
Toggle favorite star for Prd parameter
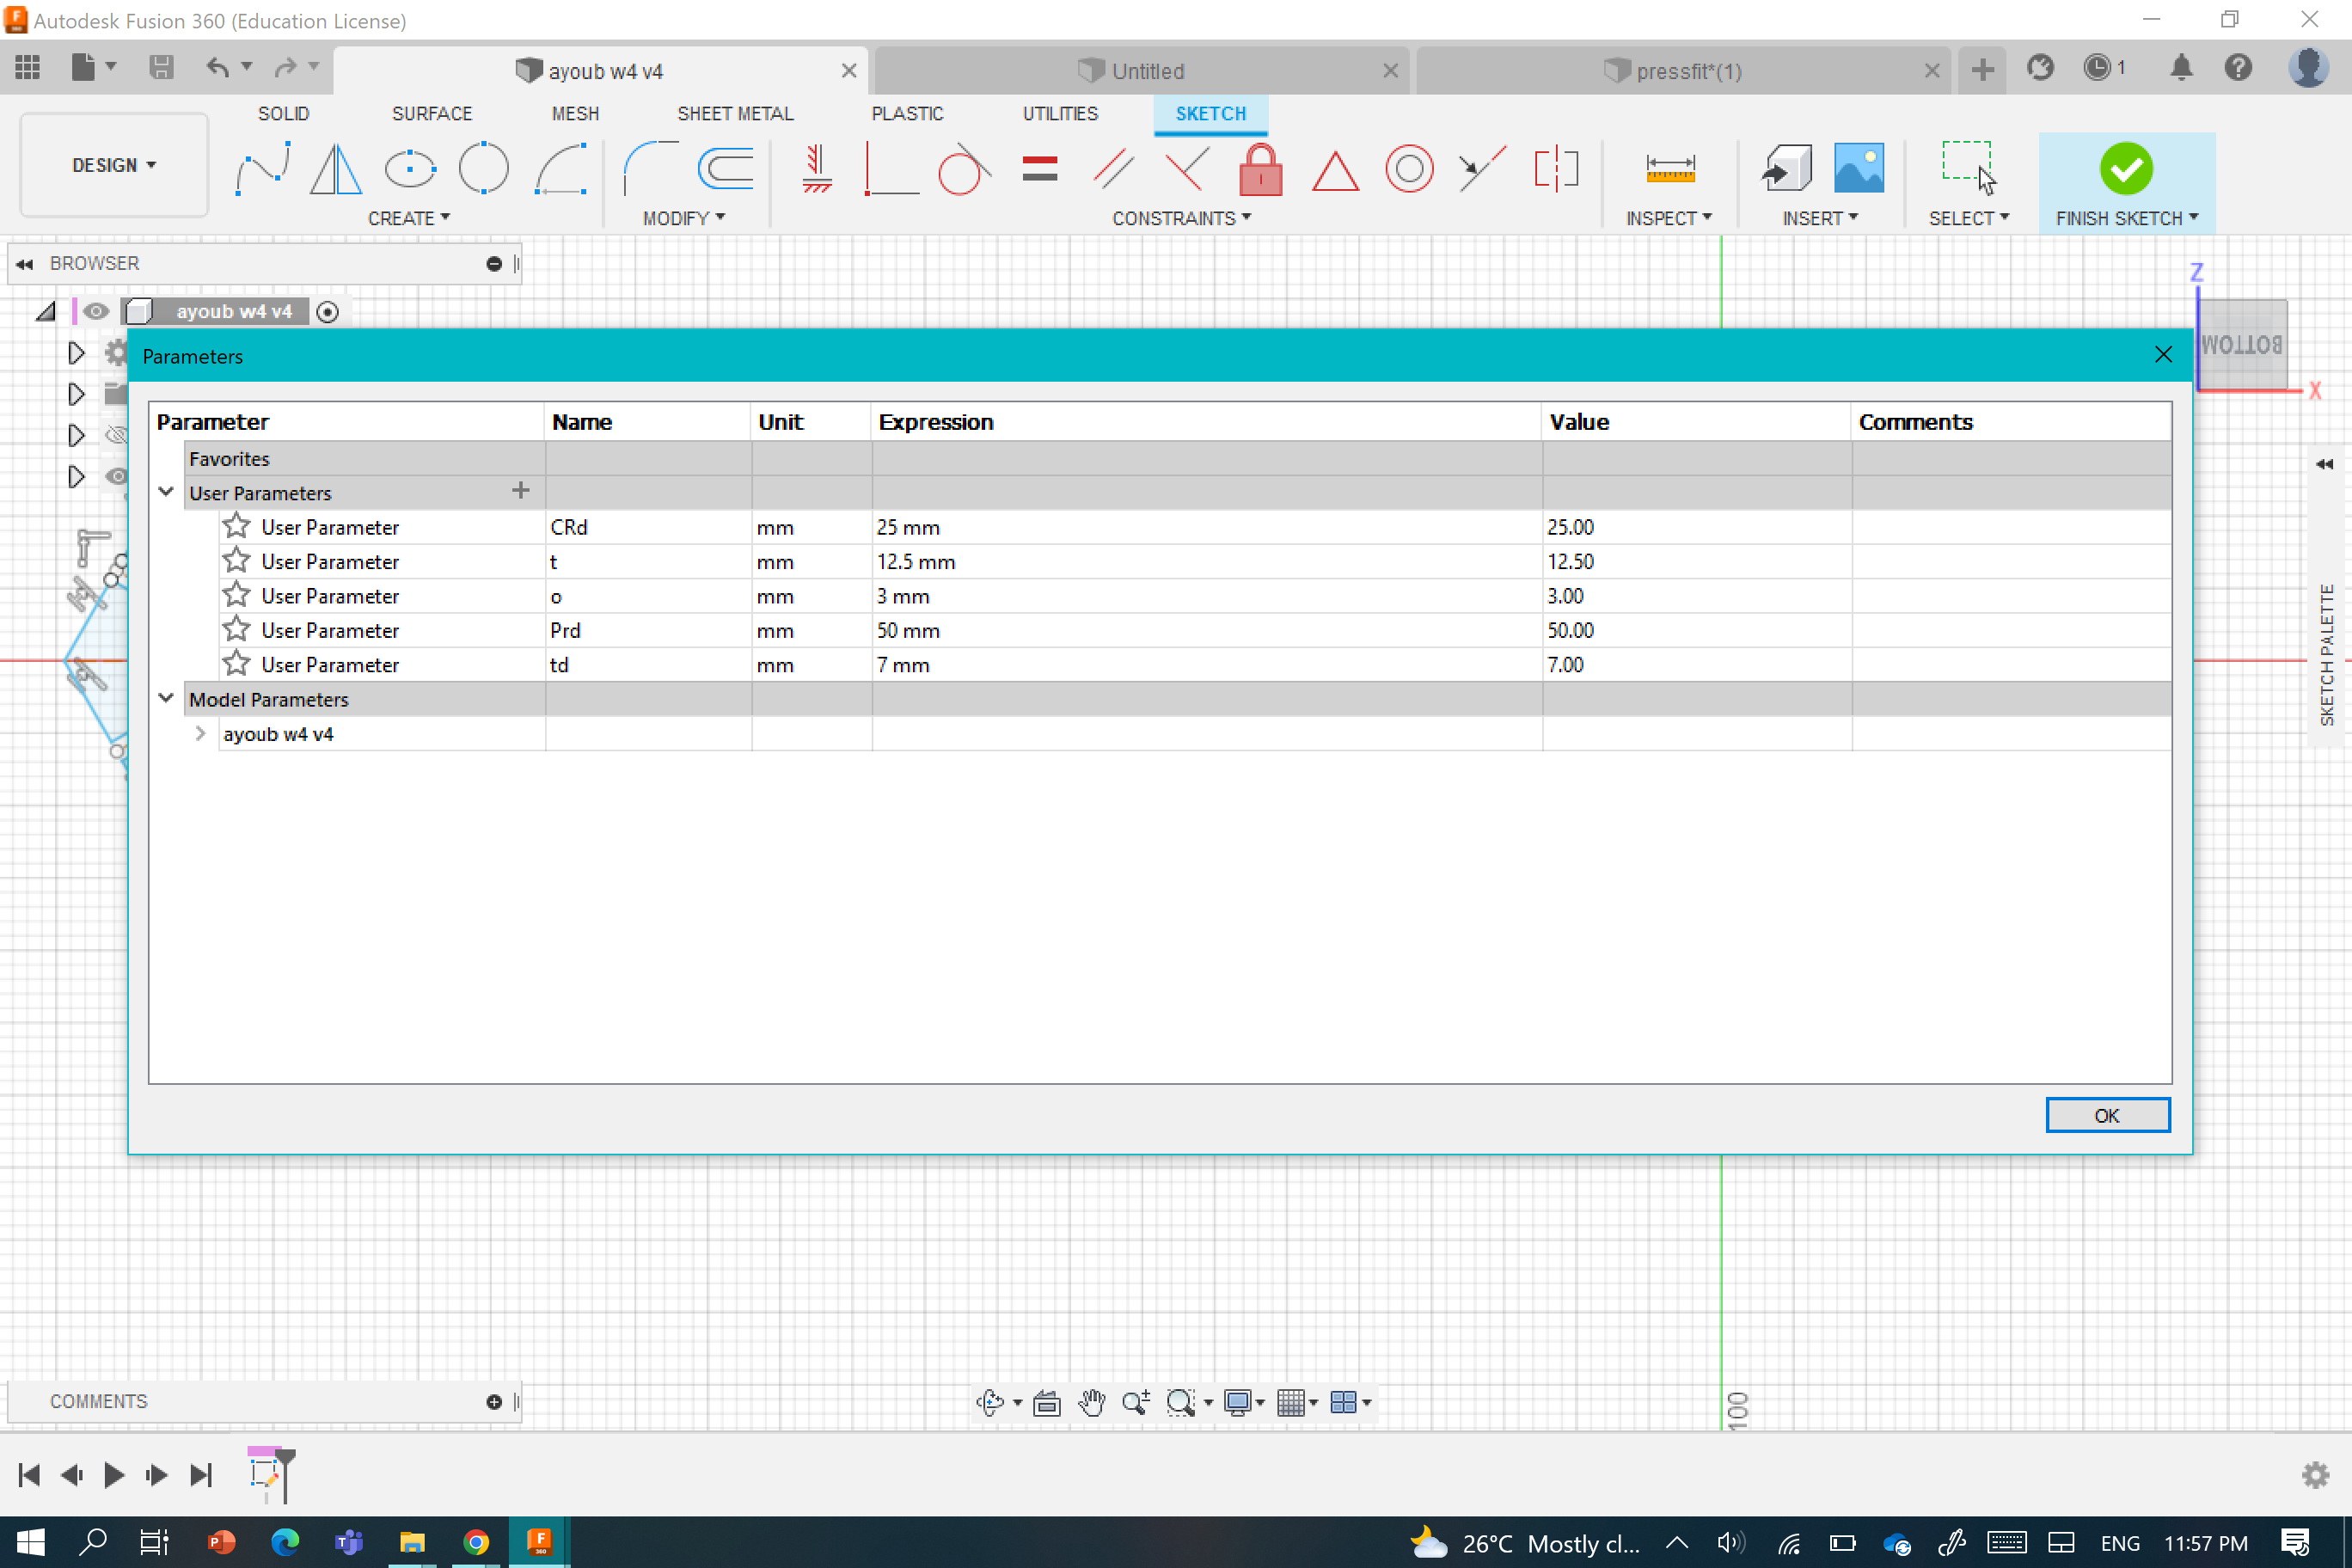pyautogui.click(x=236, y=630)
